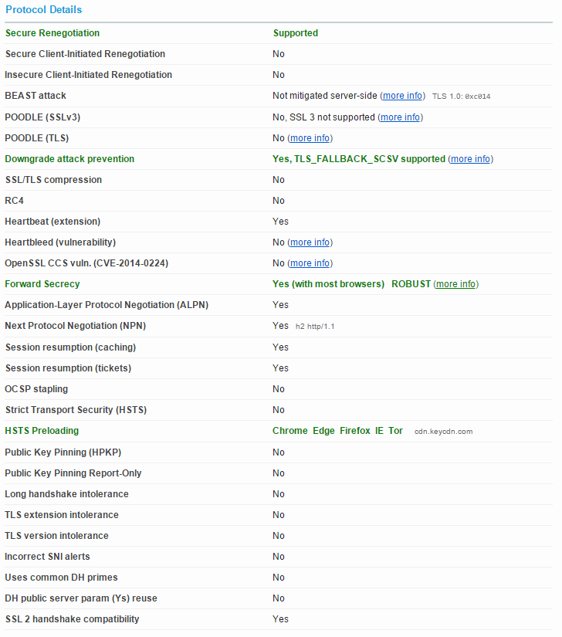The width and height of the screenshot is (562, 637).
Task: Click the ROBUST text
Action: [x=411, y=284]
